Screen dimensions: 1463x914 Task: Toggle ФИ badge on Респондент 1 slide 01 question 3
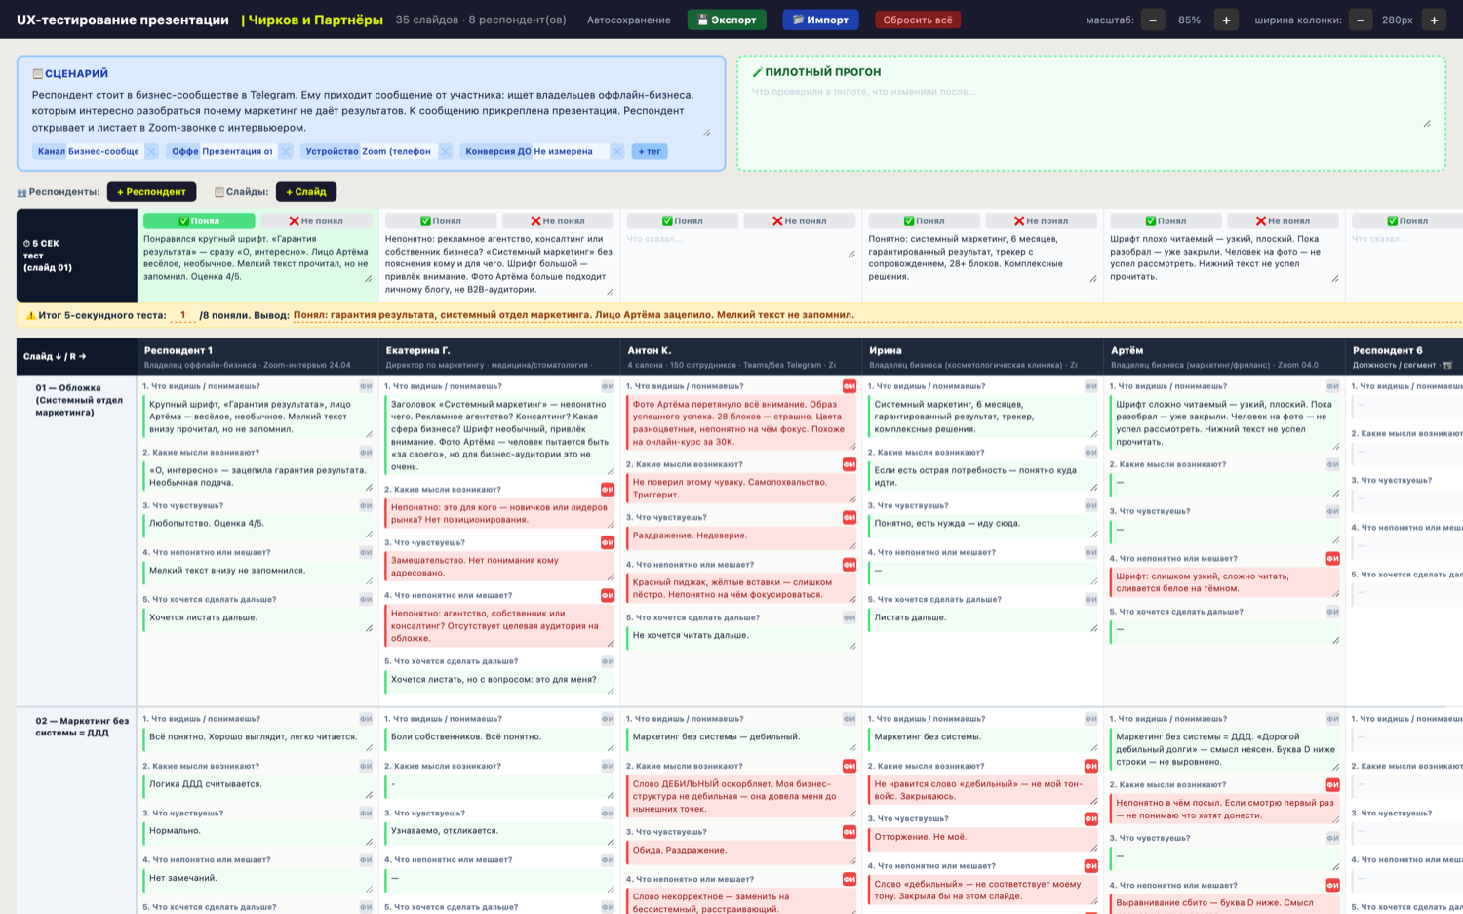(366, 505)
